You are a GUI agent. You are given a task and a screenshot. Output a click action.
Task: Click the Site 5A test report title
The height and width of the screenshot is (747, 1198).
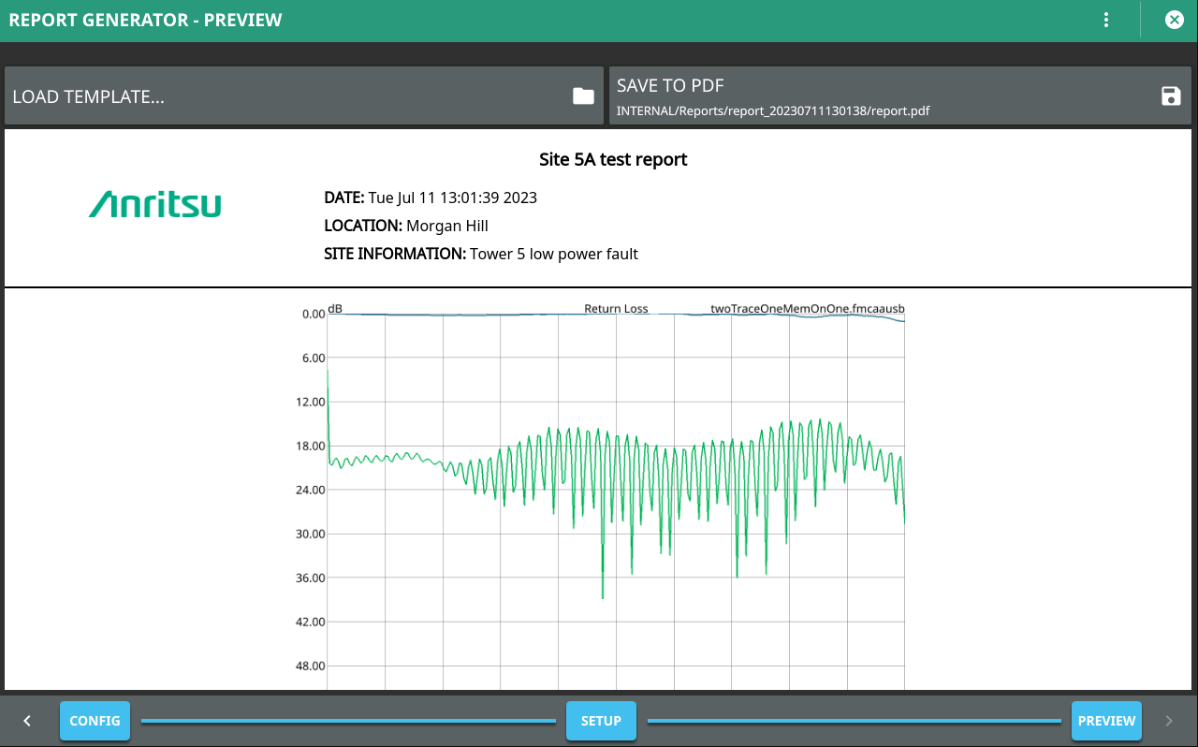[613, 159]
